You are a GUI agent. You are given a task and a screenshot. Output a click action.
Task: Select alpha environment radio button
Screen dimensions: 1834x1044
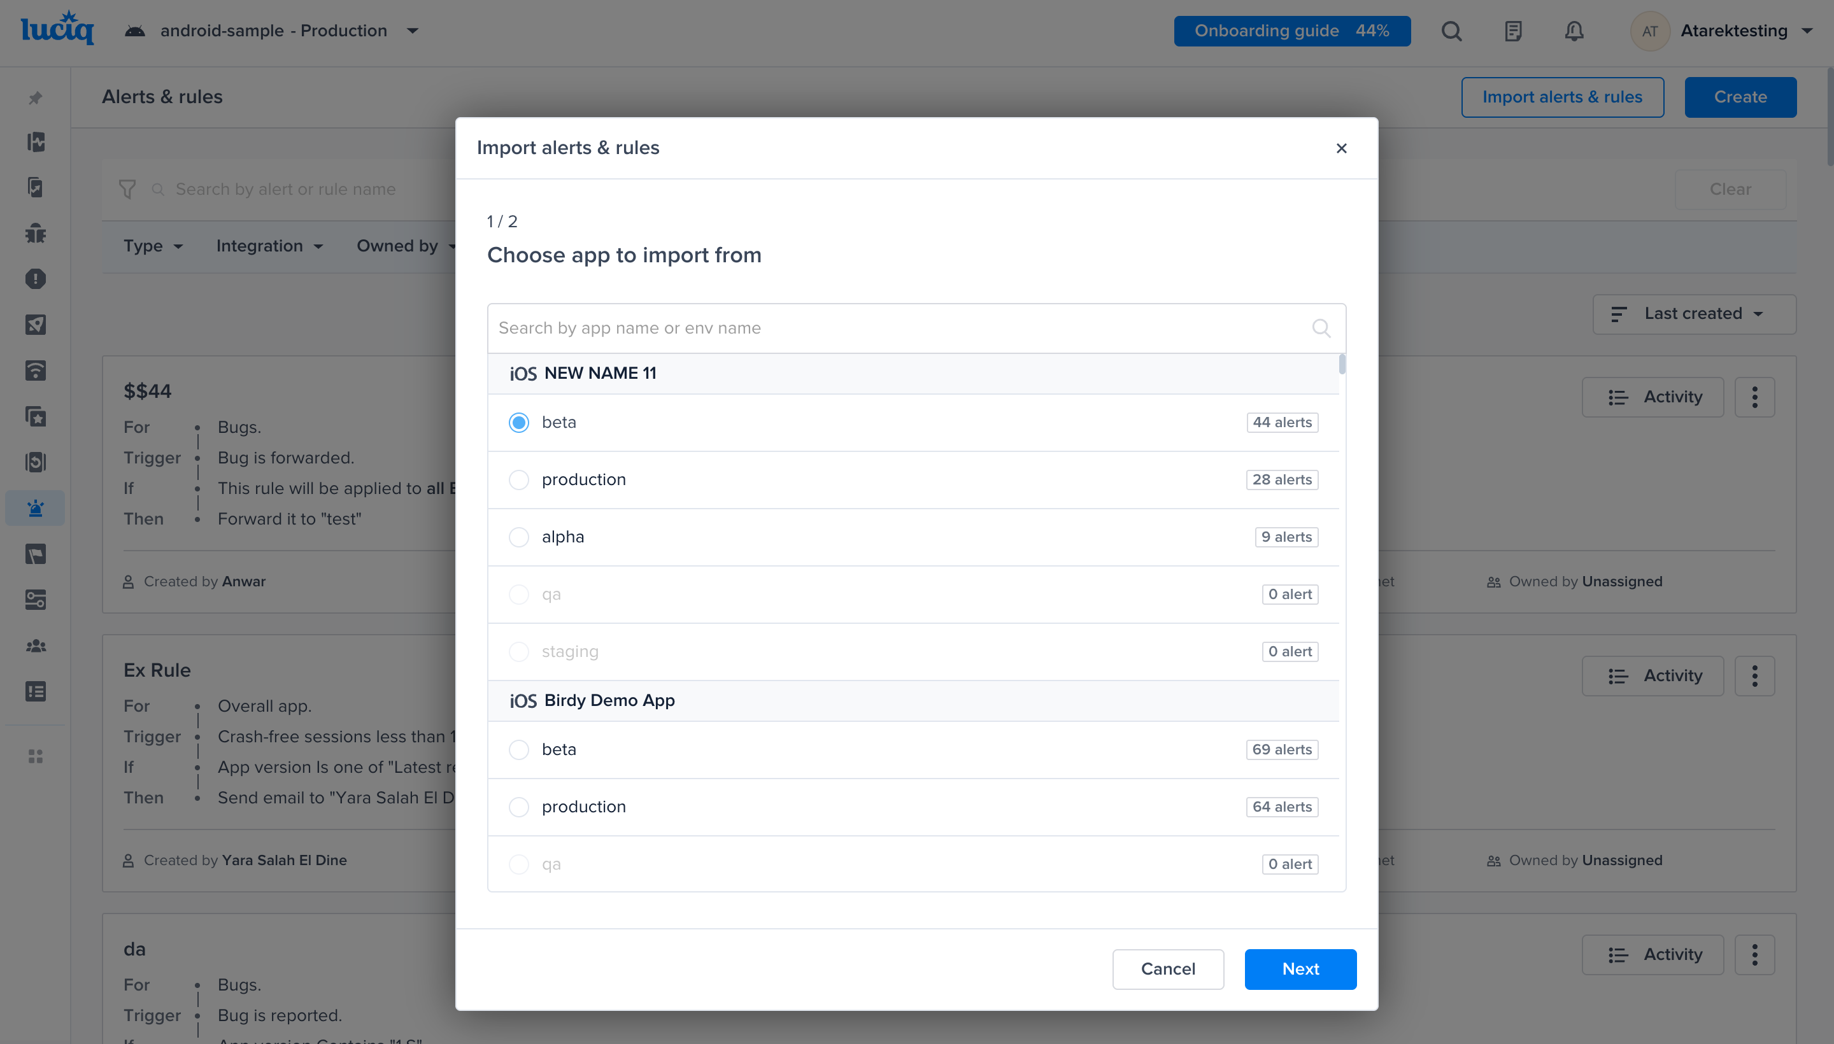tap(518, 537)
